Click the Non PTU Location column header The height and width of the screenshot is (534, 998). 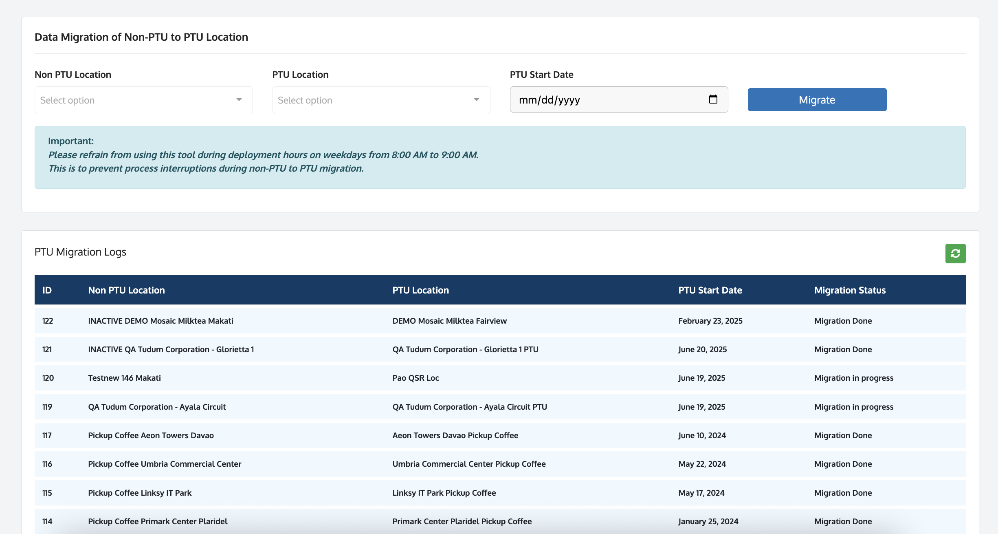[x=126, y=290]
